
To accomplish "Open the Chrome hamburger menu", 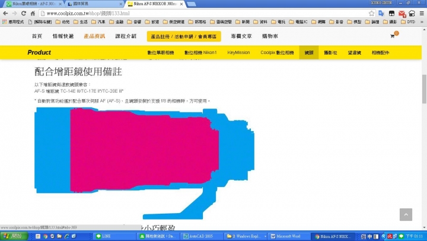I will point(422,14).
